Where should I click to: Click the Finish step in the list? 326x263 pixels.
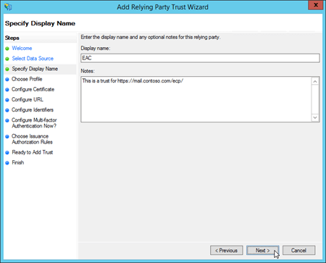coord(18,162)
